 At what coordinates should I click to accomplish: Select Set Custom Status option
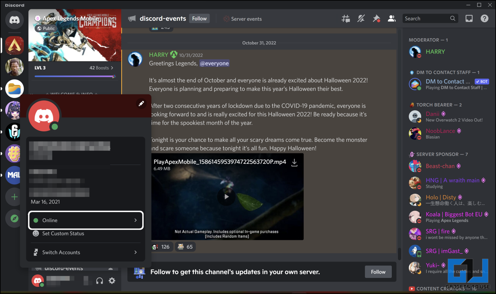coord(86,234)
